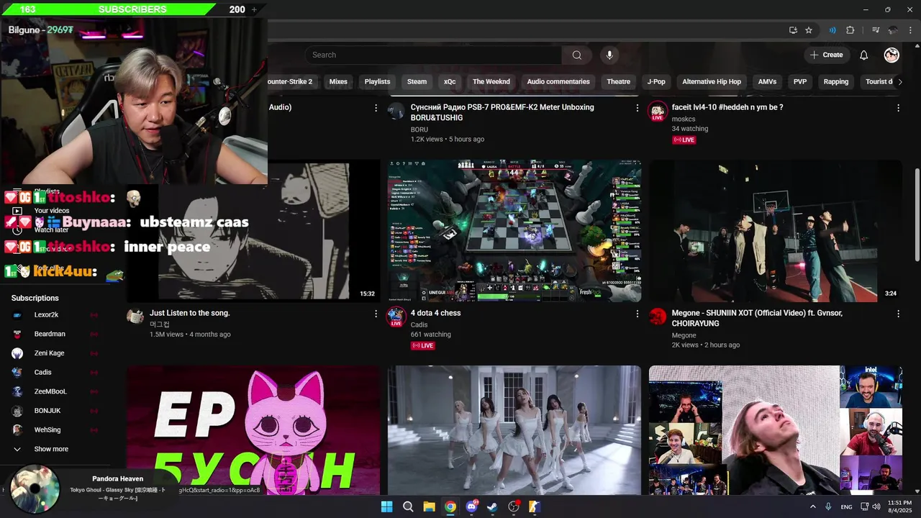Click the channel name moskcs
921x518 pixels.
click(684, 119)
